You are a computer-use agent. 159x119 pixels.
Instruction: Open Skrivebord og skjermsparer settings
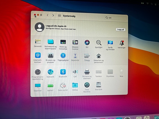(x=51, y=42)
